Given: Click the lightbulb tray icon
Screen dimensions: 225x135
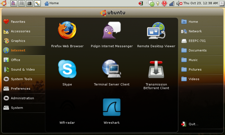Looking at the screenshot, I should (158, 3).
